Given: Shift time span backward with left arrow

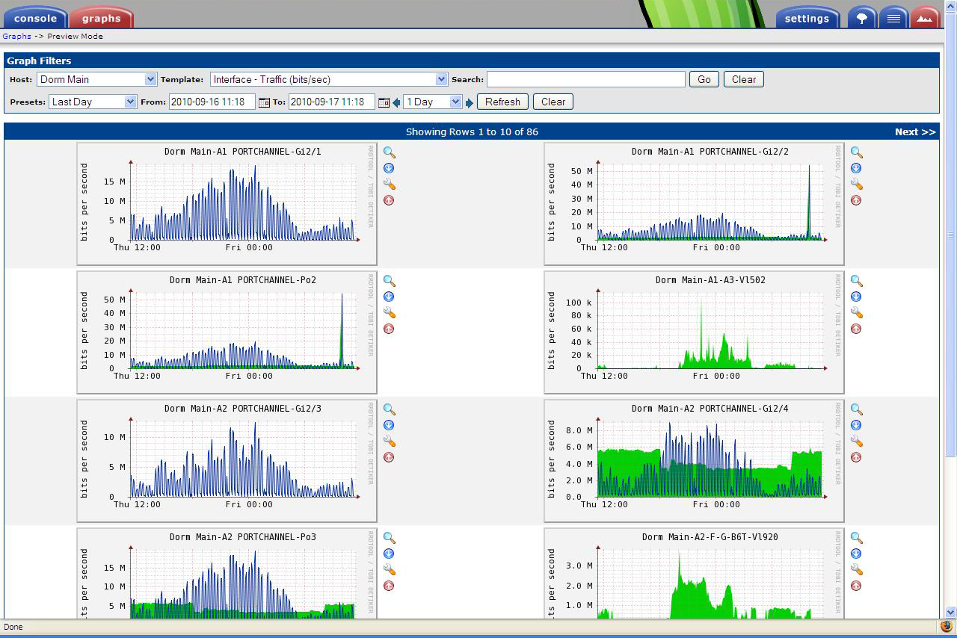Looking at the screenshot, I should pos(396,102).
